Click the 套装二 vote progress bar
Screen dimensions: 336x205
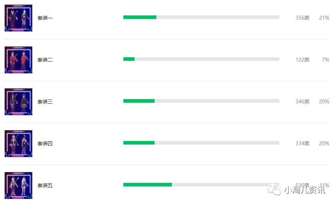click(201, 59)
